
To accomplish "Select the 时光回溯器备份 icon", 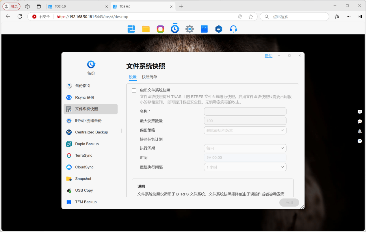I will click(69, 121).
